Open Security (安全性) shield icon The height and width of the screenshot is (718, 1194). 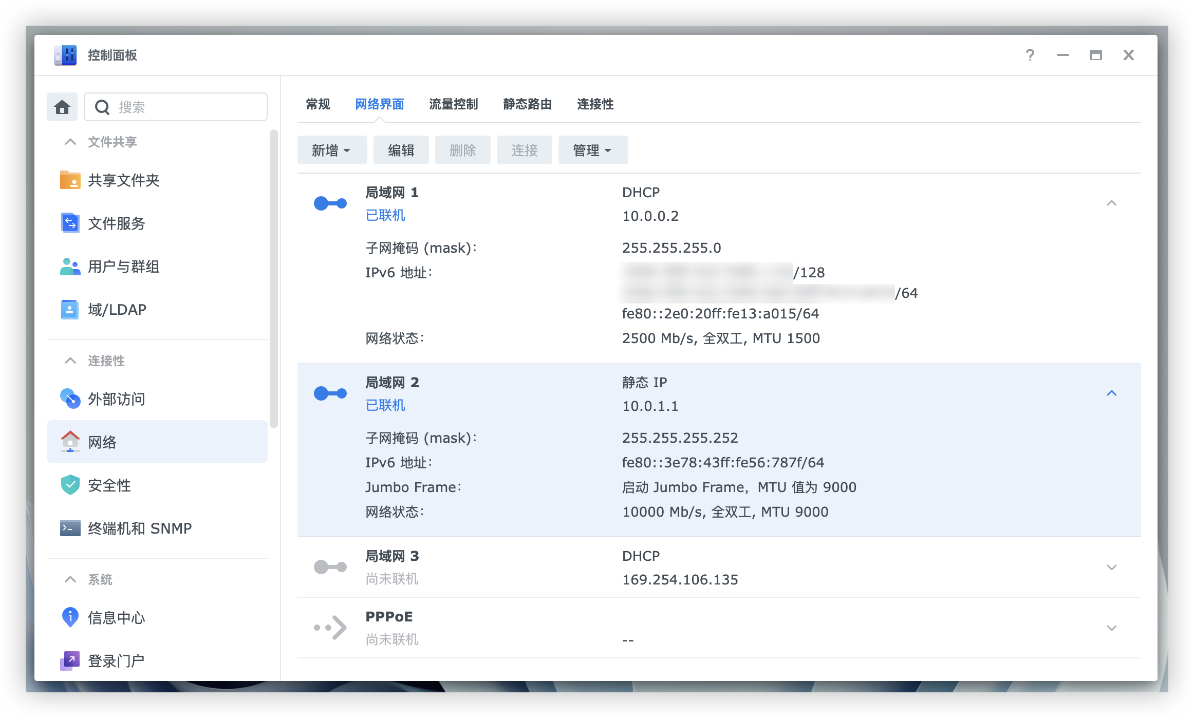[x=70, y=485]
